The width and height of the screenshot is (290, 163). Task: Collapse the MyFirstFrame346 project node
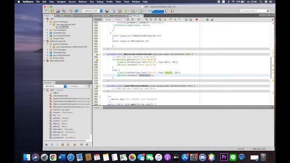44,41
